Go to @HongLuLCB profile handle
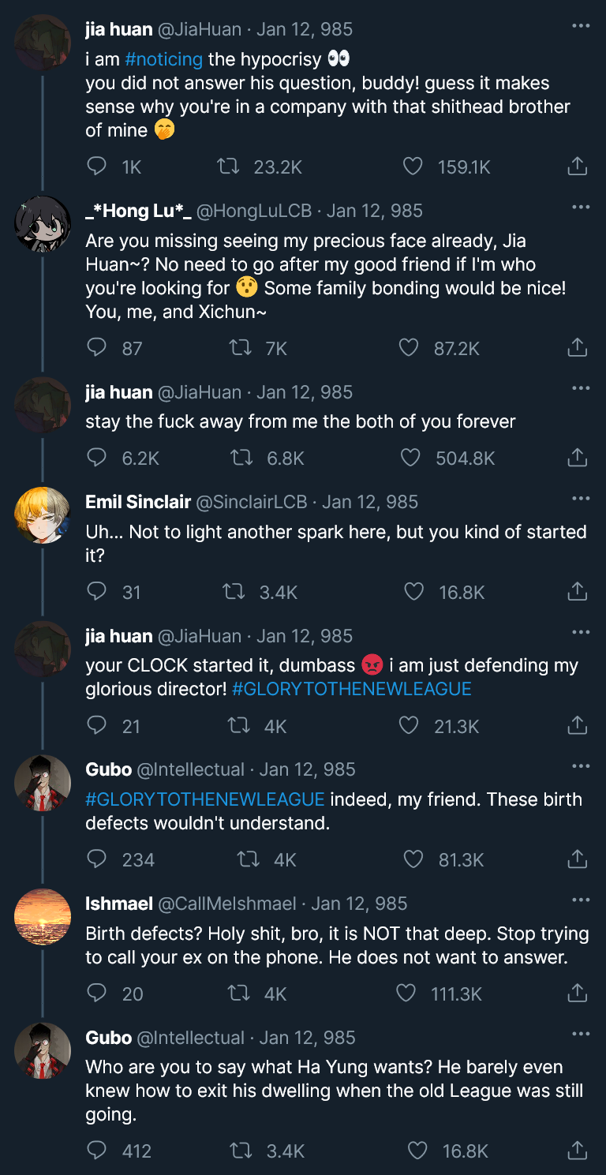 pos(256,211)
